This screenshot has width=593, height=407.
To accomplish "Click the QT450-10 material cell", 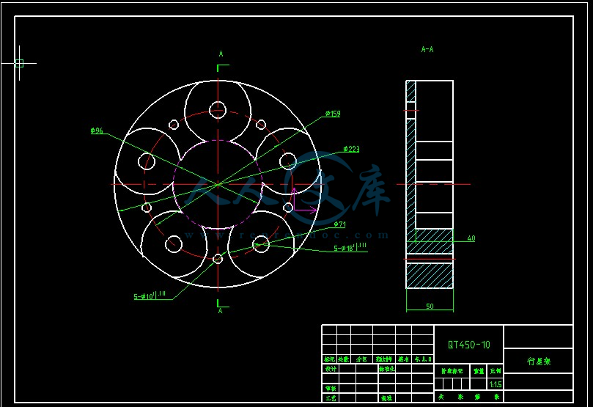I will click(x=469, y=345).
